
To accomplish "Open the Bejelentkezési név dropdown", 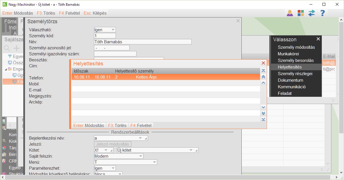I will click(141, 138).
